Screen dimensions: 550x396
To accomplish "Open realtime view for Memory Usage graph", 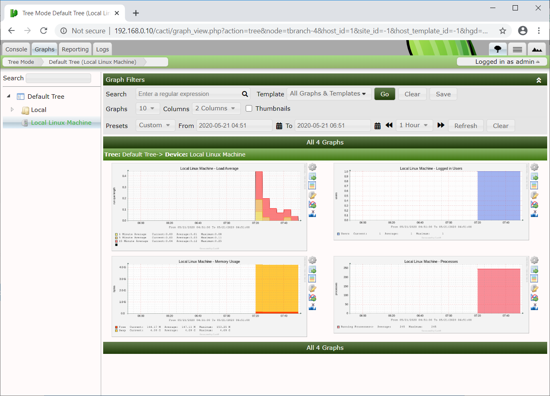I will pos(312,298).
